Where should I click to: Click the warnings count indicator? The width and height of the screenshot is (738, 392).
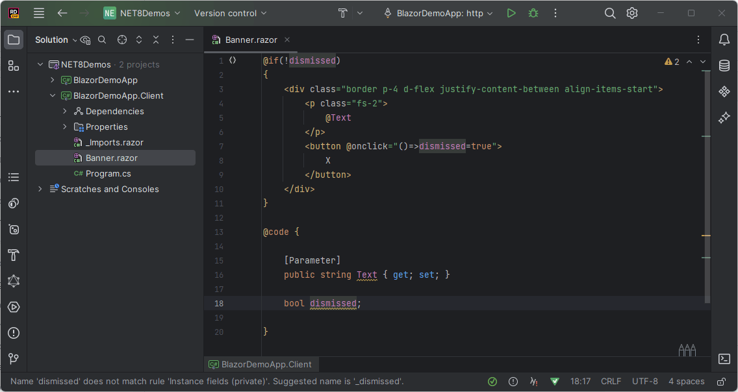click(x=672, y=62)
